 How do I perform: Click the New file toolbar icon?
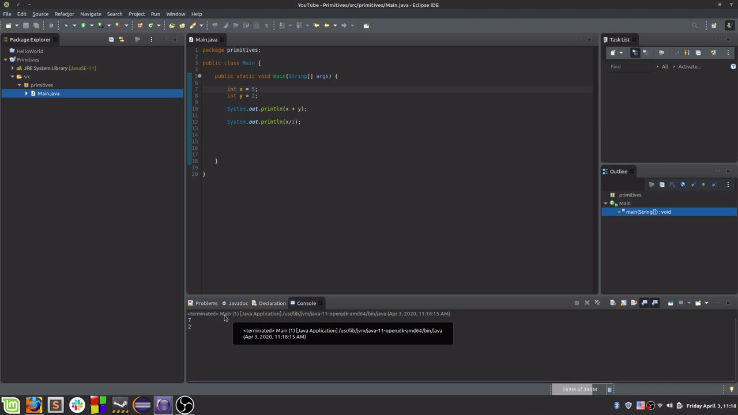pos(9,25)
